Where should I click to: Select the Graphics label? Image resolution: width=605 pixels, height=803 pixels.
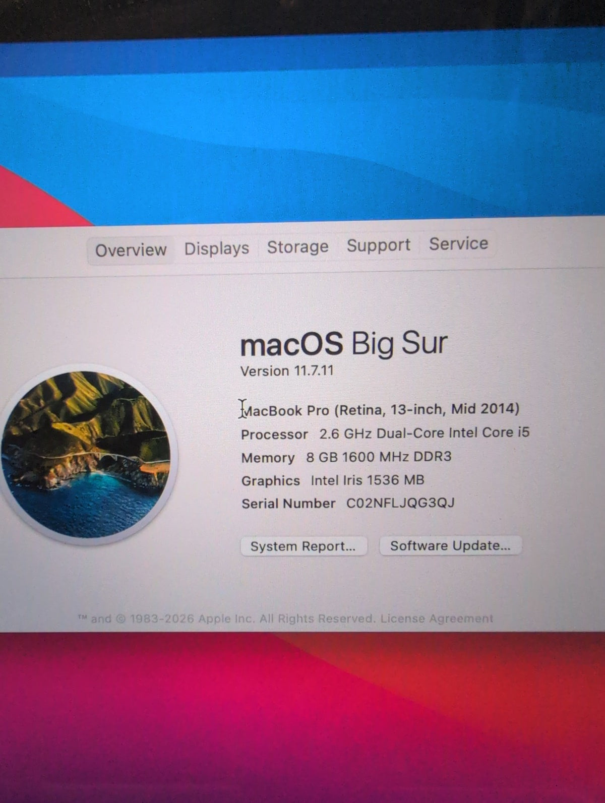(271, 481)
